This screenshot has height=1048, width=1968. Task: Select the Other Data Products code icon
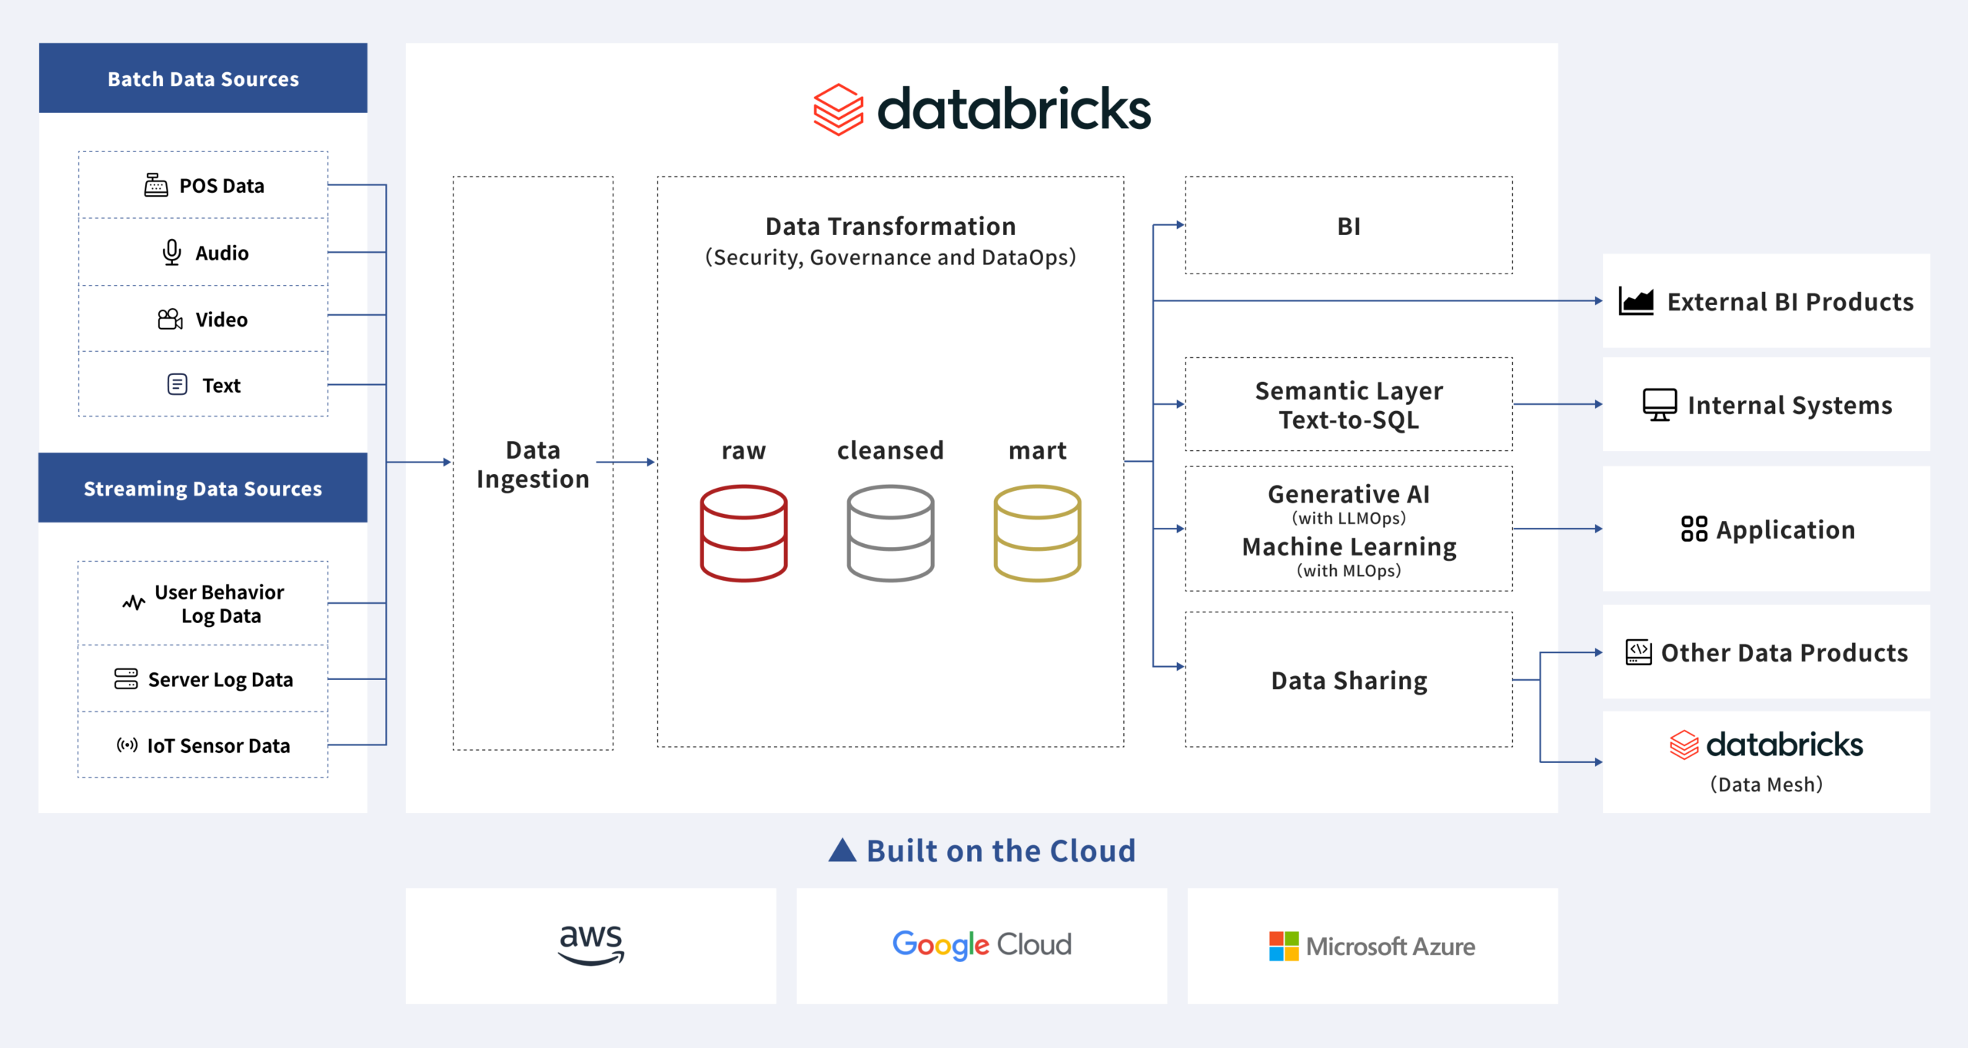(1638, 652)
